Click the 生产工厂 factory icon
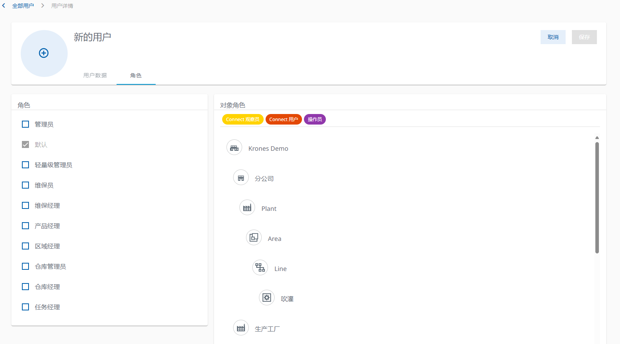Image resolution: width=620 pixels, height=344 pixels. click(241, 328)
